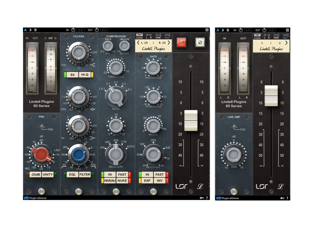The width and height of the screenshot is (313, 227).
Task: Click the IN gain knob icon in the channel strip toolbar
Action: [x=73, y=30]
